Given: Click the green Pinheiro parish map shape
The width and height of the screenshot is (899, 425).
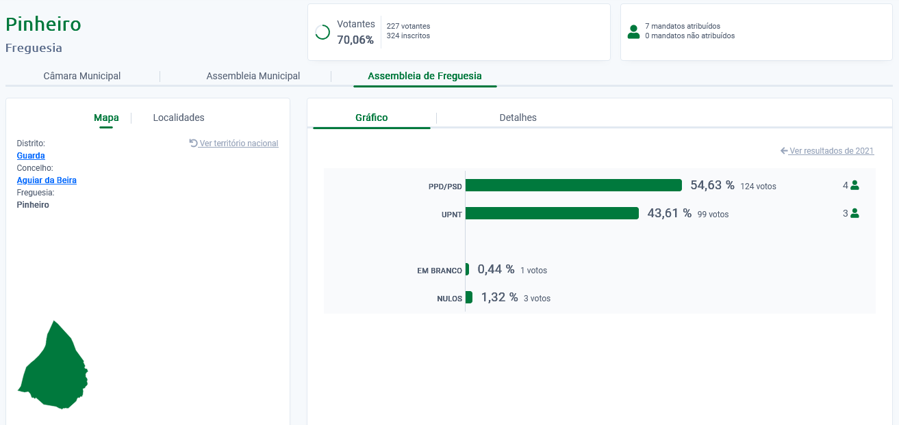Looking at the screenshot, I should point(55,369).
